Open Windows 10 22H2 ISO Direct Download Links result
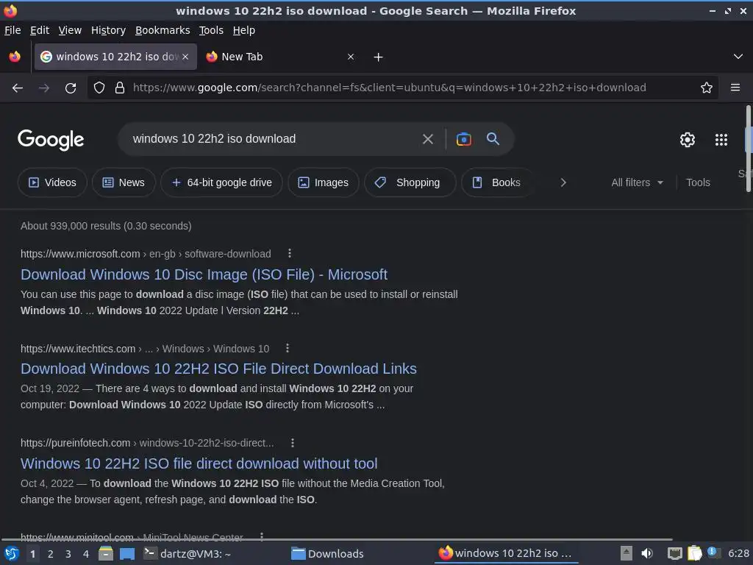The width and height of the screenshot is (753, 565). (x=218, y=369)
